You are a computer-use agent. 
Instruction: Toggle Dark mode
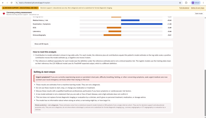(x=199, y=13)
